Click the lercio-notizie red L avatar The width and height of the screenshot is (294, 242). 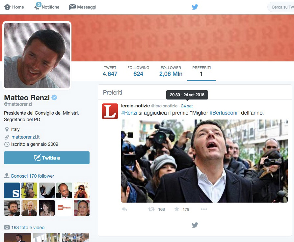[x=110, y=111]
